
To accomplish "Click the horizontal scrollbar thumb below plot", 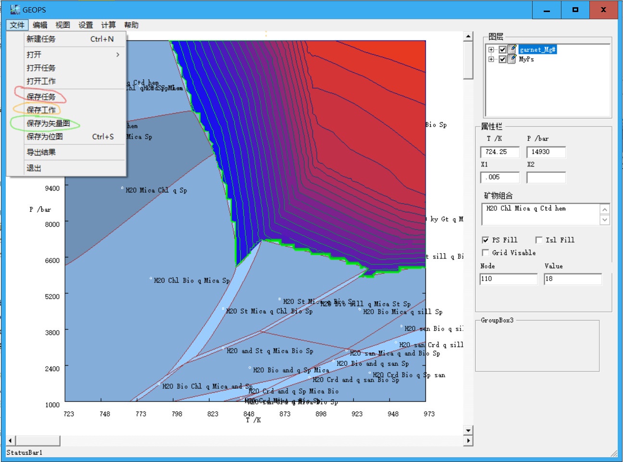I will pyautogui.click(x=37, y=440).
